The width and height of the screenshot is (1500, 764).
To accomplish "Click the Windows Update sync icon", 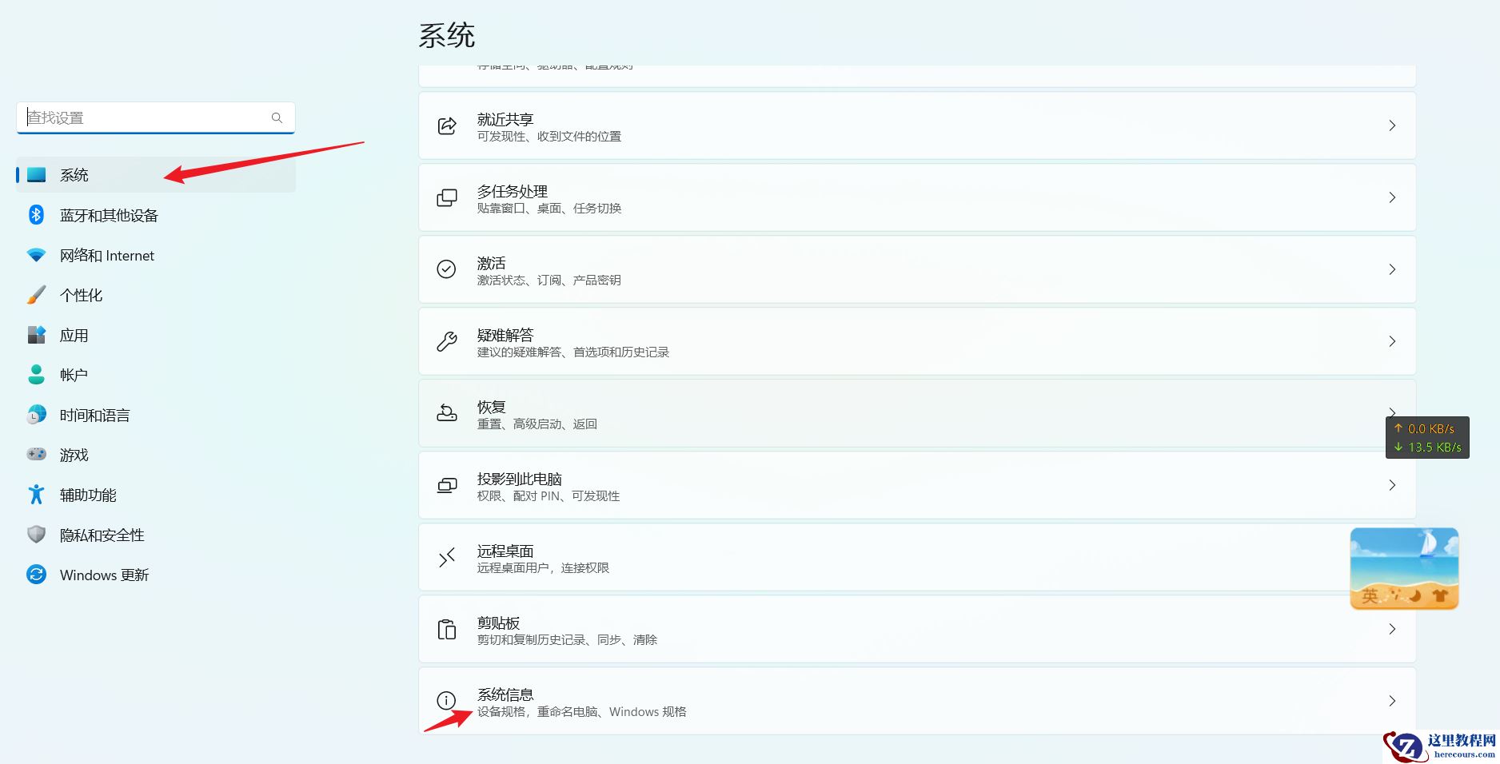I will click(36, 575).
